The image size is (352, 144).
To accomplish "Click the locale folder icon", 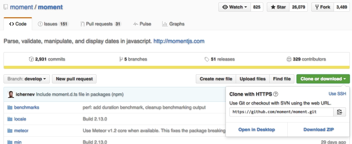I will click(x=8, y=119).
